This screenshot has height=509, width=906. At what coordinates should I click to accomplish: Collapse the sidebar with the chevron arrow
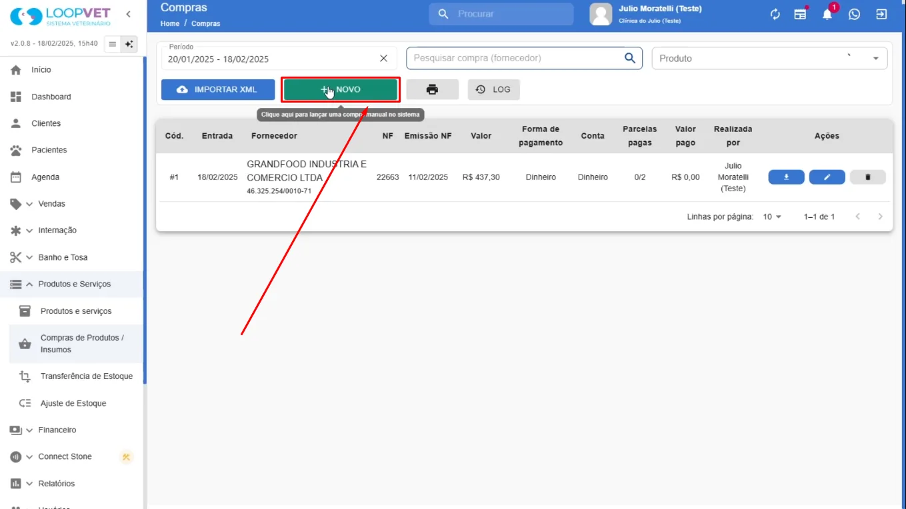point(128,14)
